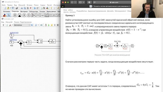This screenshot has height=92, width=163.
Task: Stop the simulation with the square button
Action: click(x=58, y=25)
